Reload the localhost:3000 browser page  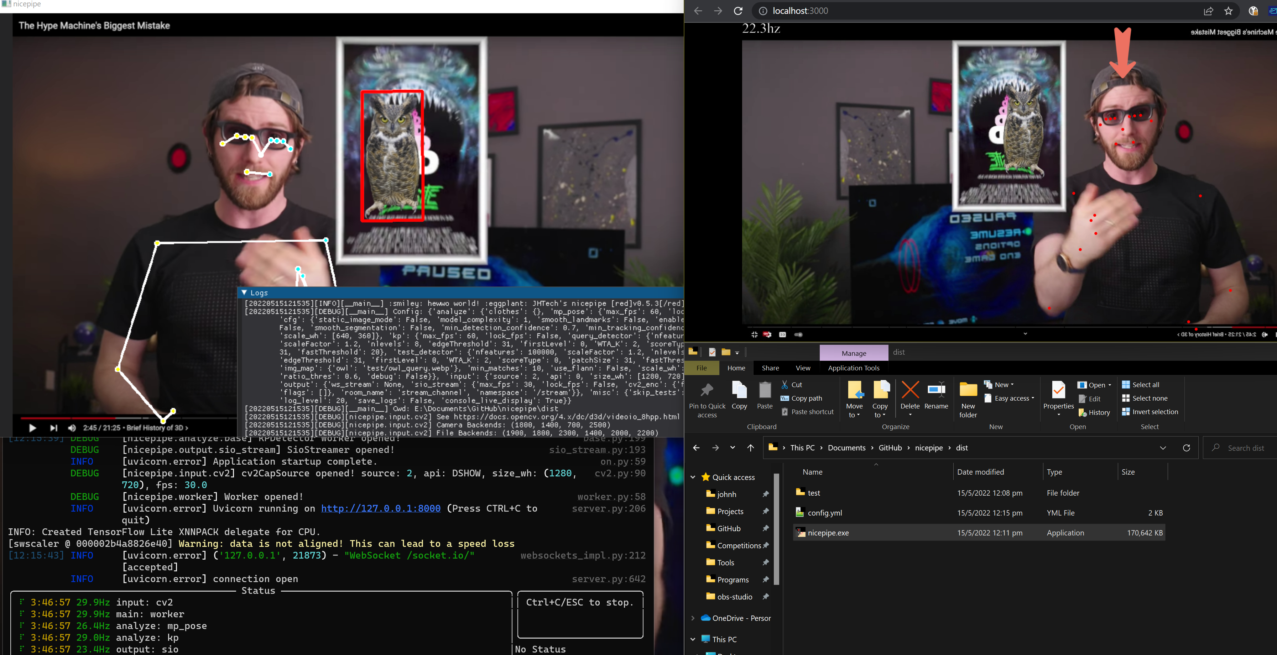(x=738, y=11)
